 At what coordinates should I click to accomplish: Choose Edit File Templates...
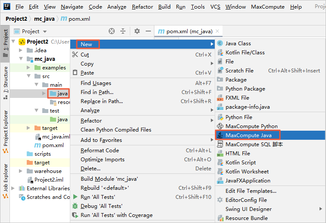click(x=270, y=191)
